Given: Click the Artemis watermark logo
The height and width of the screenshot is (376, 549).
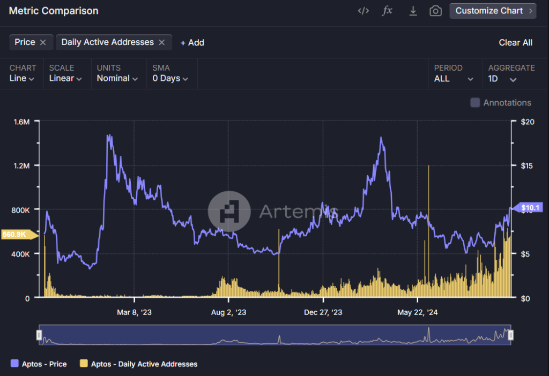Looking at the screenshot, I should click(x=229, y=211).
